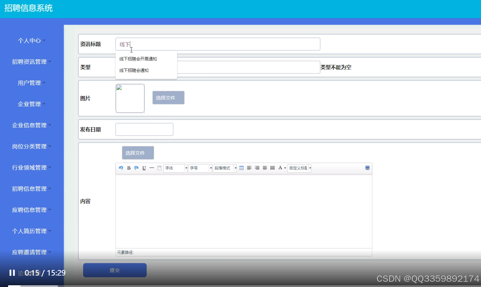This screenshot has height=287, width=481.
Task: Pause the video playback
Action: pos(12,273)
